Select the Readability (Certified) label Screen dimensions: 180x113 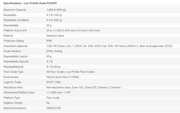[x=16, y=20]
